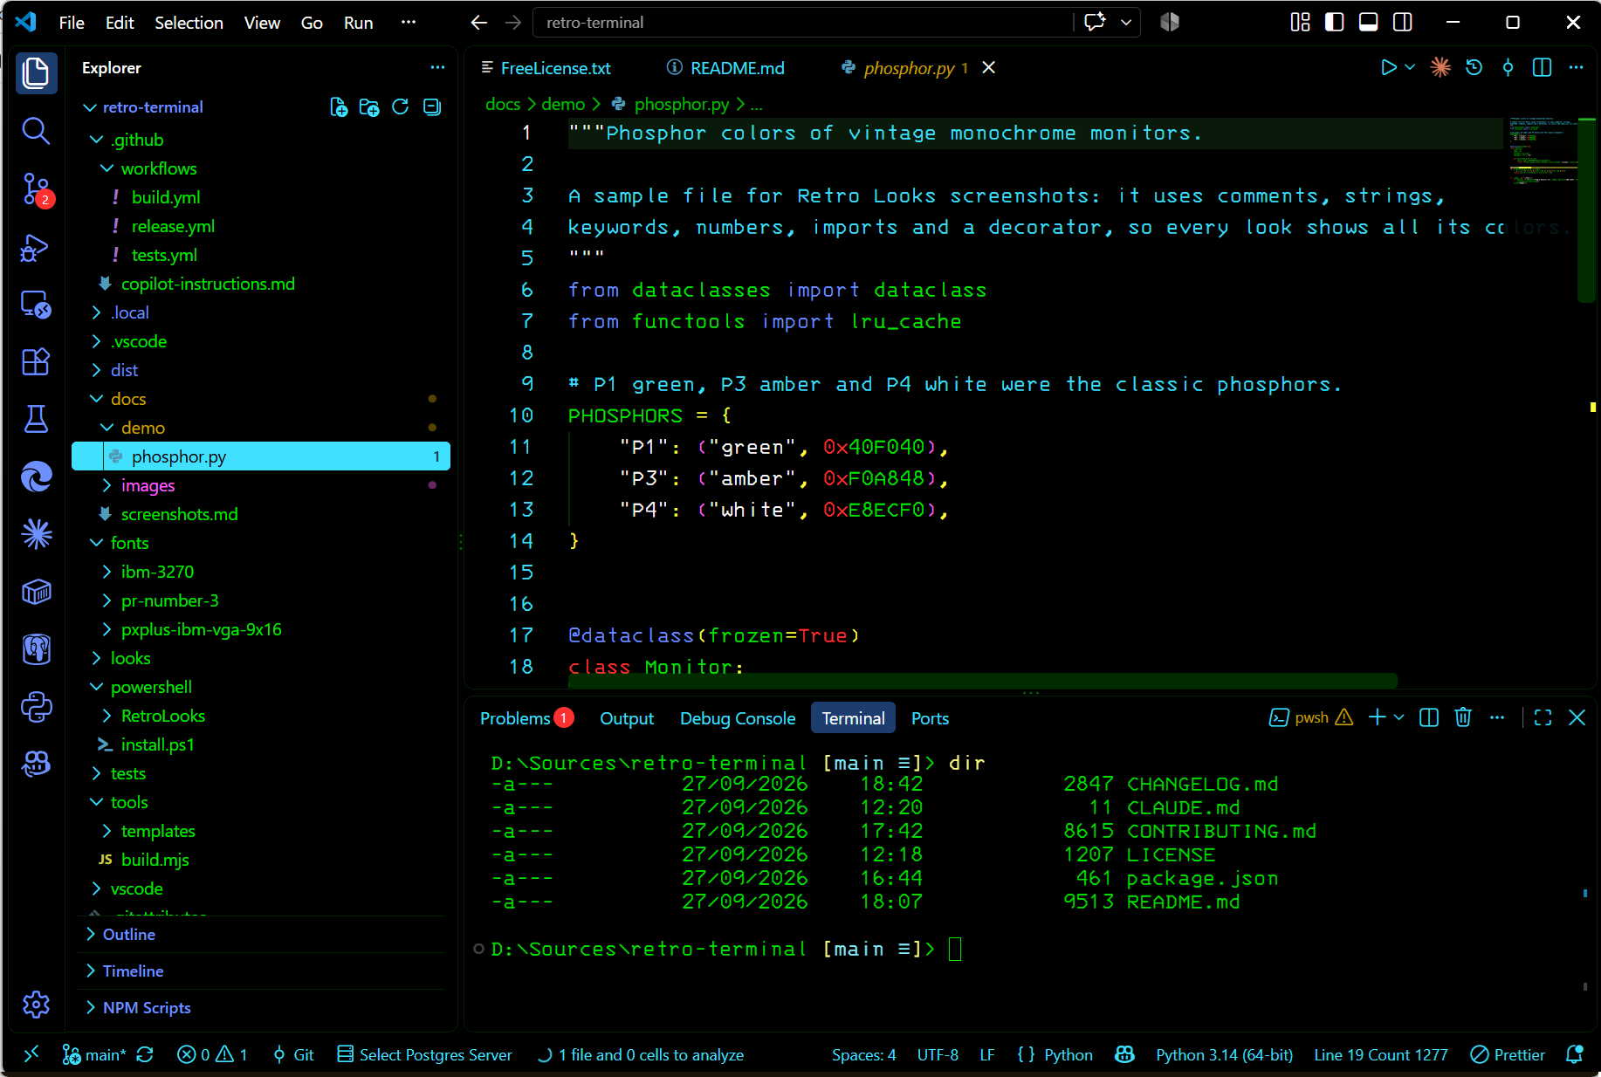The height and width of the screenshot is (1077, 1601).
Task: Toggle the bottom panel visibility
Action: [1369, 23]
